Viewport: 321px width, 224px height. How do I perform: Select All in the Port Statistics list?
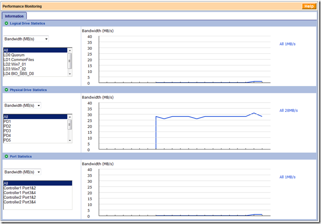pos(38,183)
